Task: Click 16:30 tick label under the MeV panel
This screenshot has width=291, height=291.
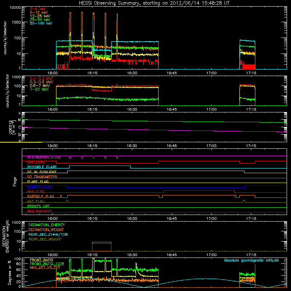Action: [x=132, y=109]
